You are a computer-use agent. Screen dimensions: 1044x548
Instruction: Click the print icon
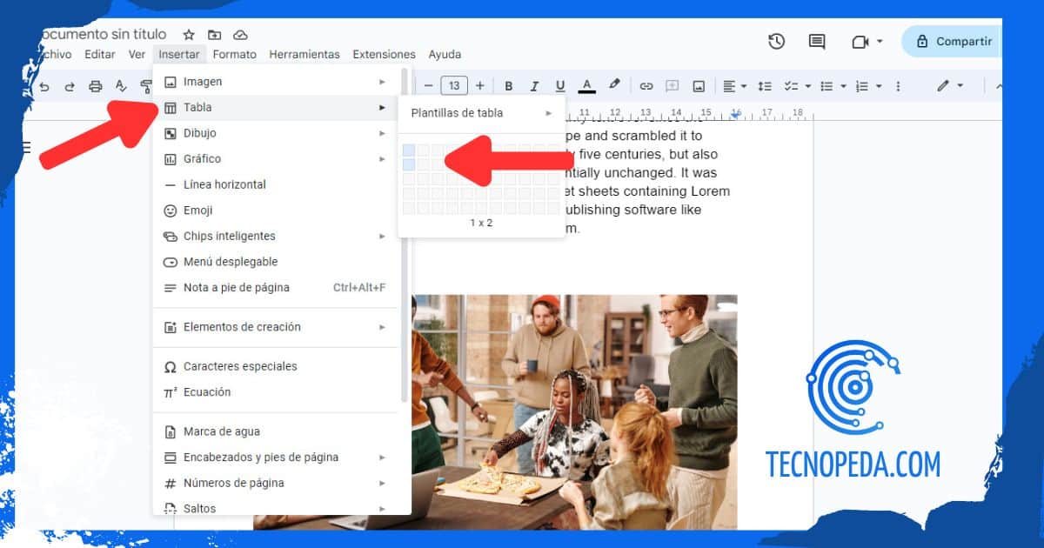click(x=96, y=86)
